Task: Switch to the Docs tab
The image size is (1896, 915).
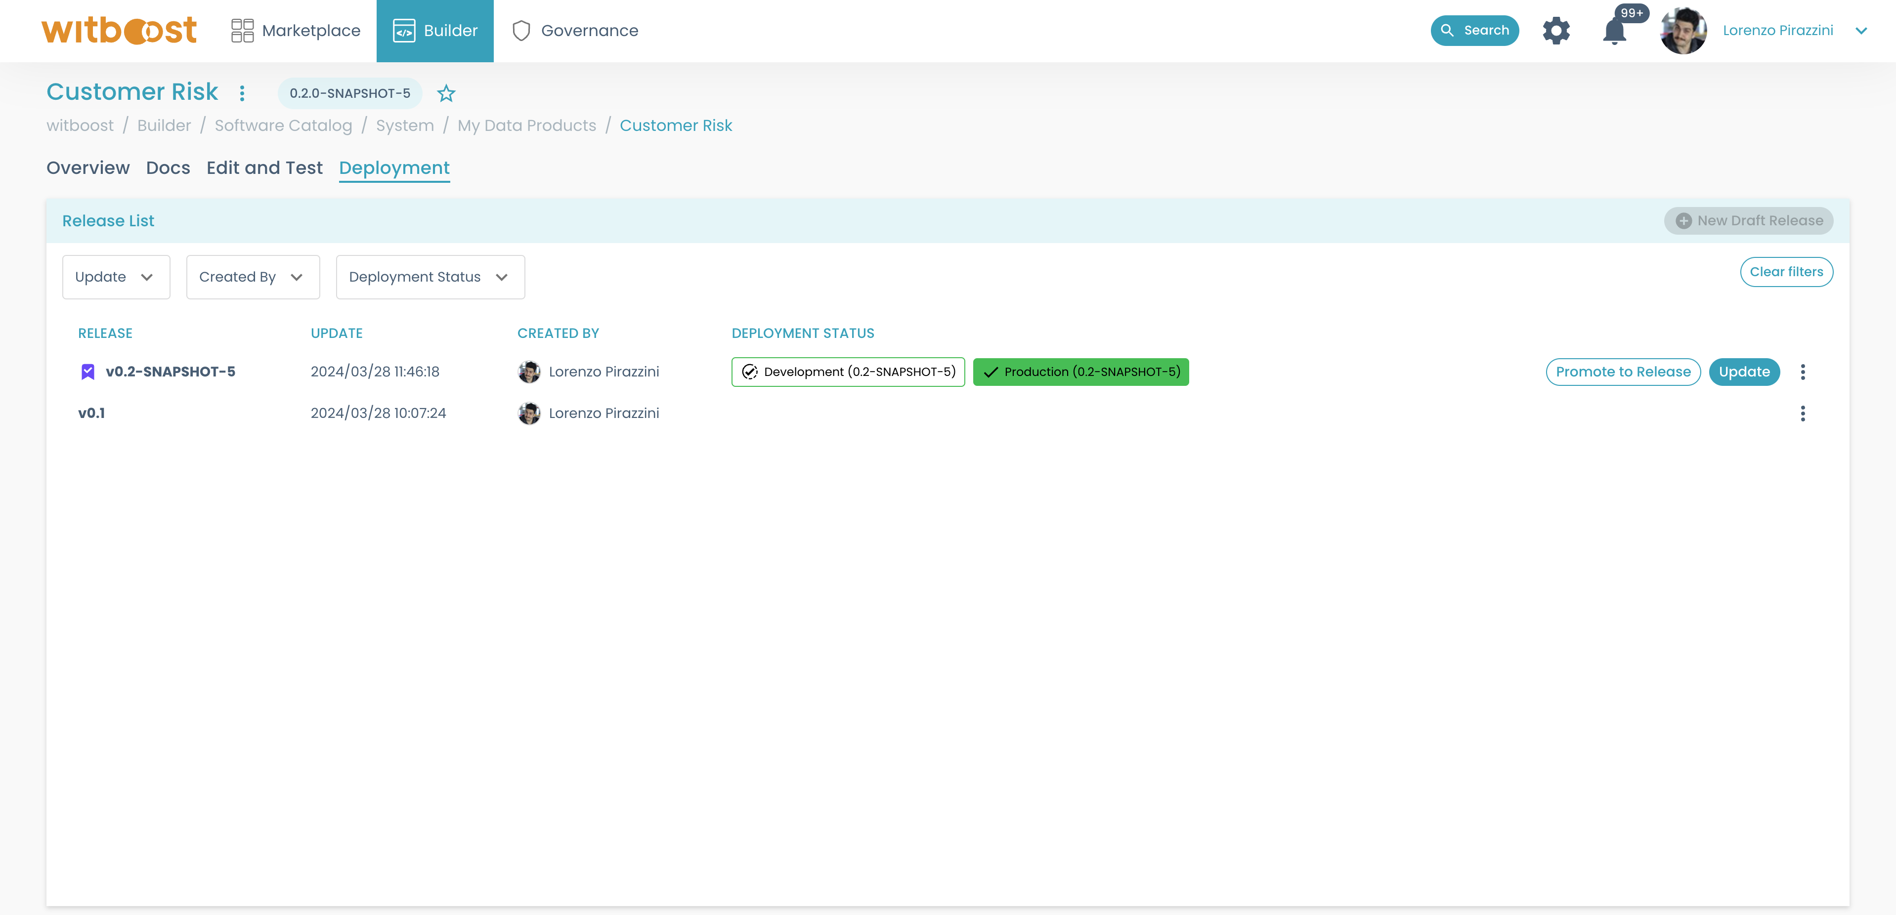Action: pyautogui.click(x=168, y=168)
